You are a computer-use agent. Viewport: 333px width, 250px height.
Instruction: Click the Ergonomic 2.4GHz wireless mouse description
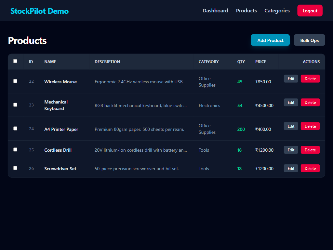pyautogui.click(x=141, y=82)
